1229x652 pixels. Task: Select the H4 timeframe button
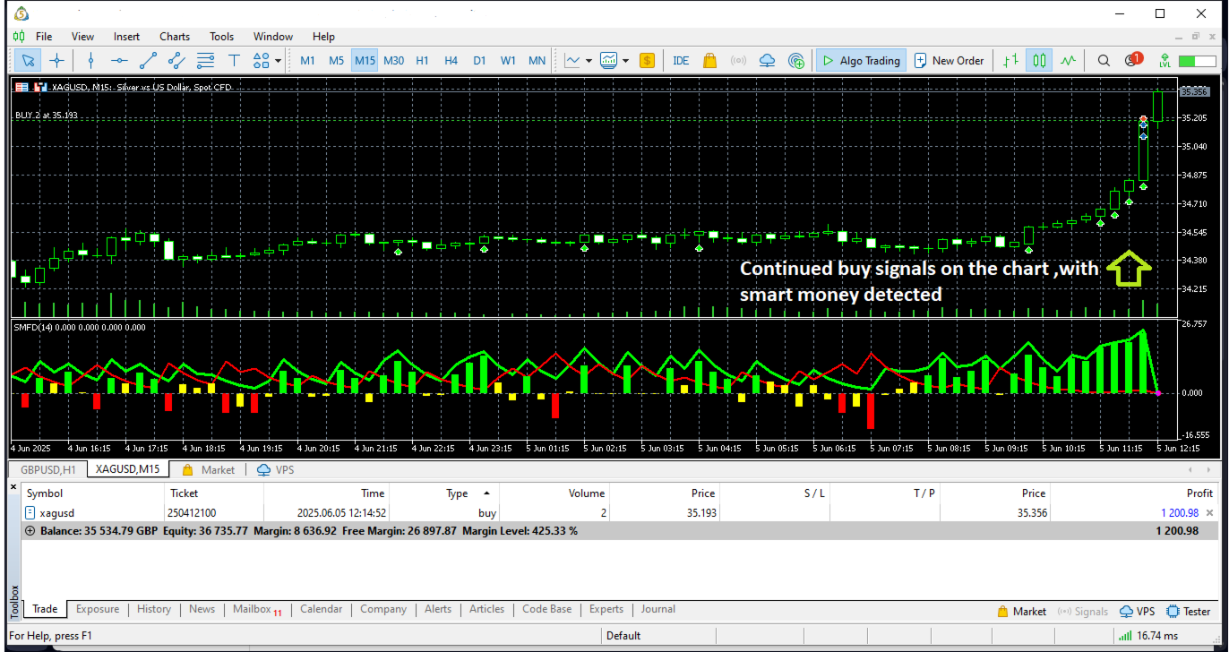point(451,61)
